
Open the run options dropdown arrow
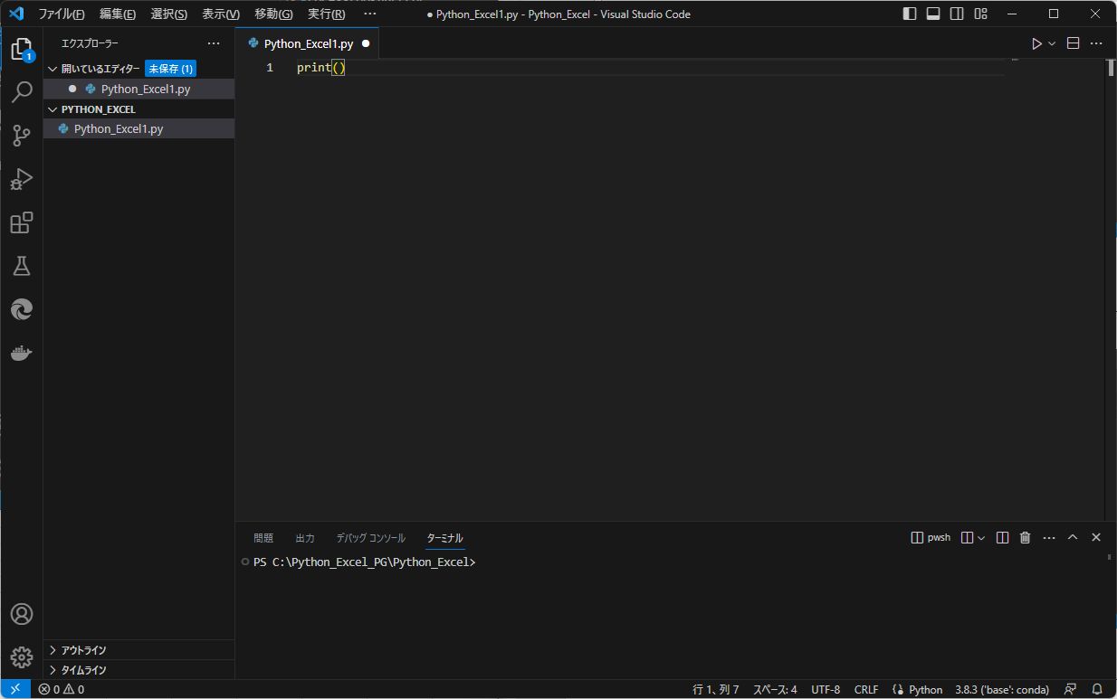(x=1052, y=43)
